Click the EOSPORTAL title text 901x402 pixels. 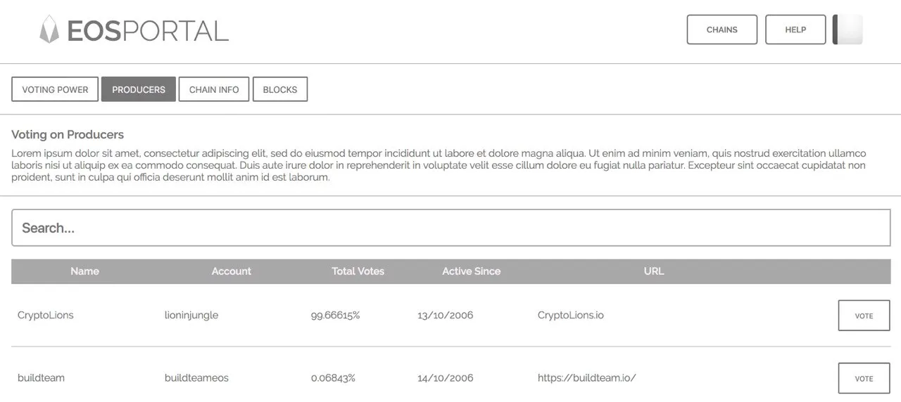click(148, 30)
